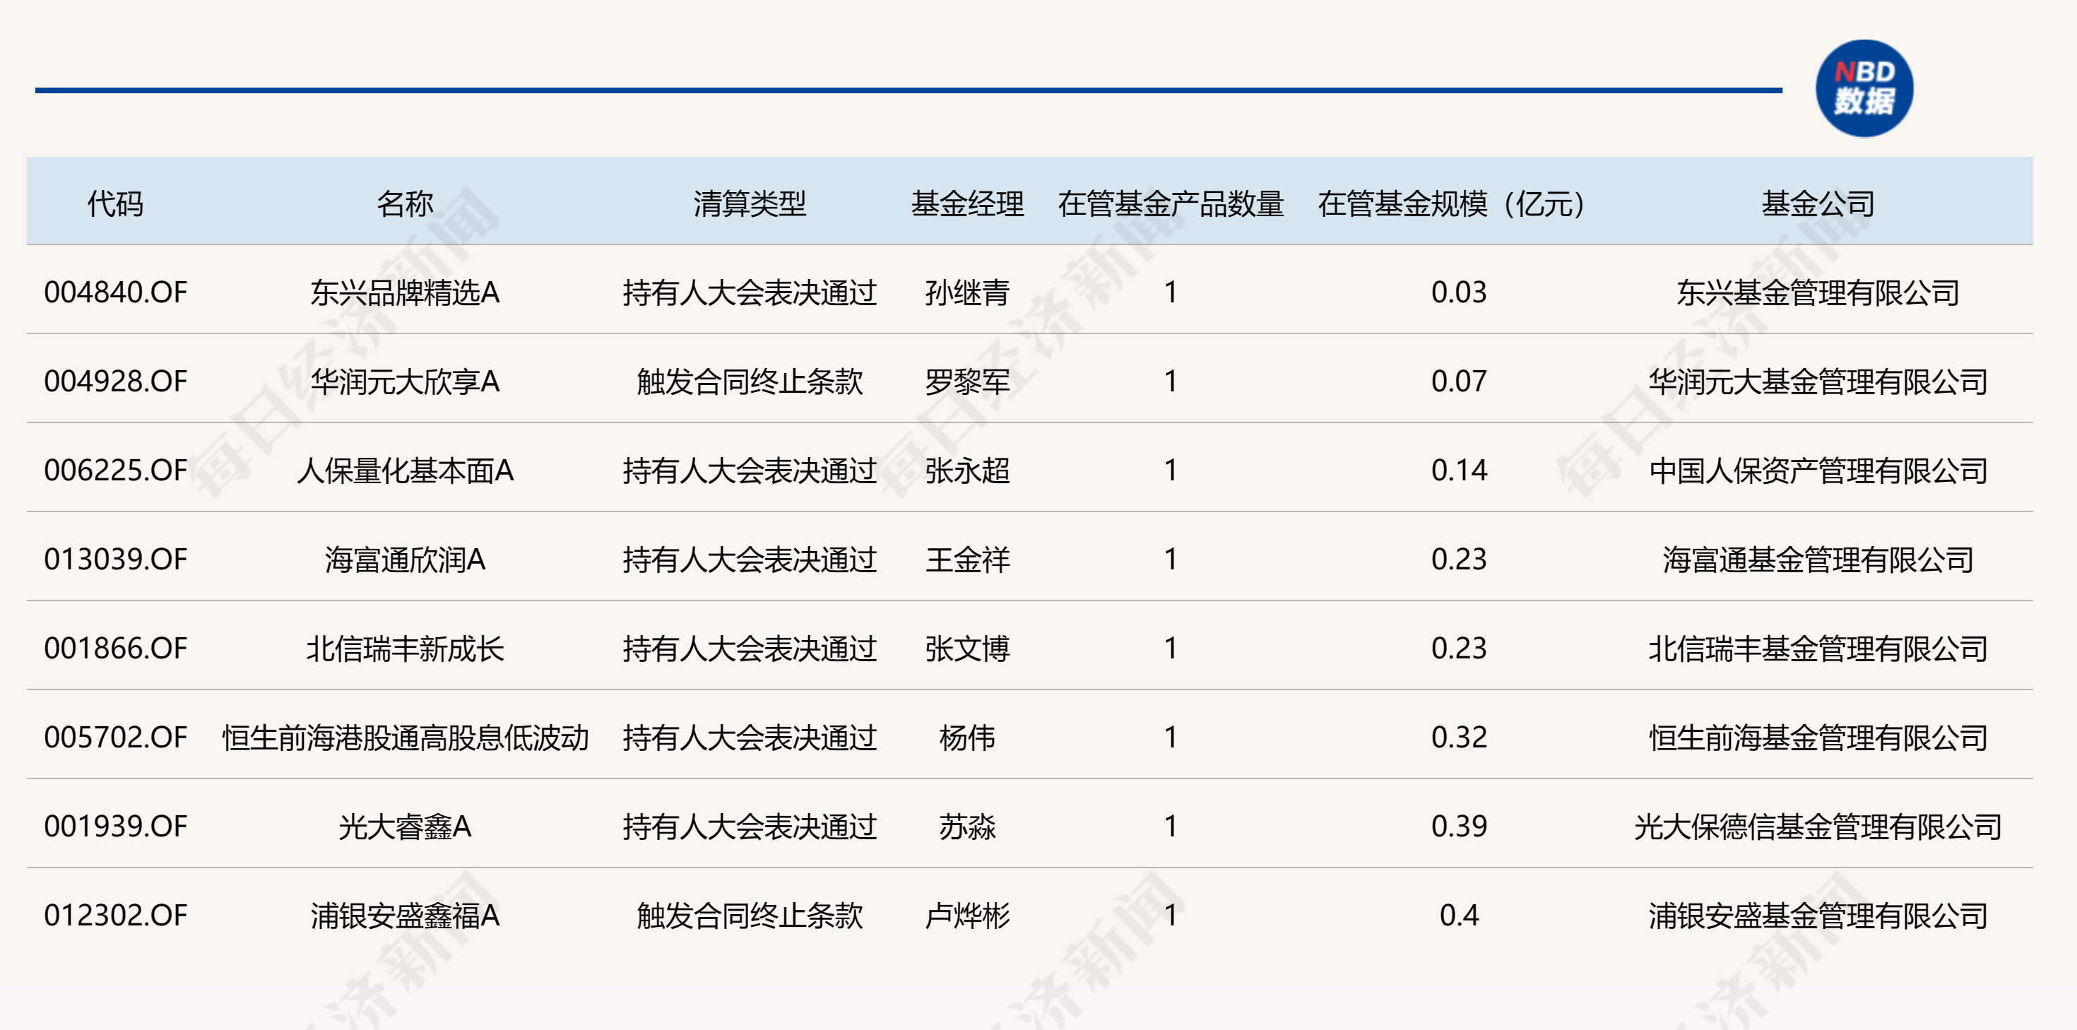Viewport: 2077px width, 1030px height.
Task: Click fund size value 0.03
Action: pyautogui.click(x=1459, y=292)
